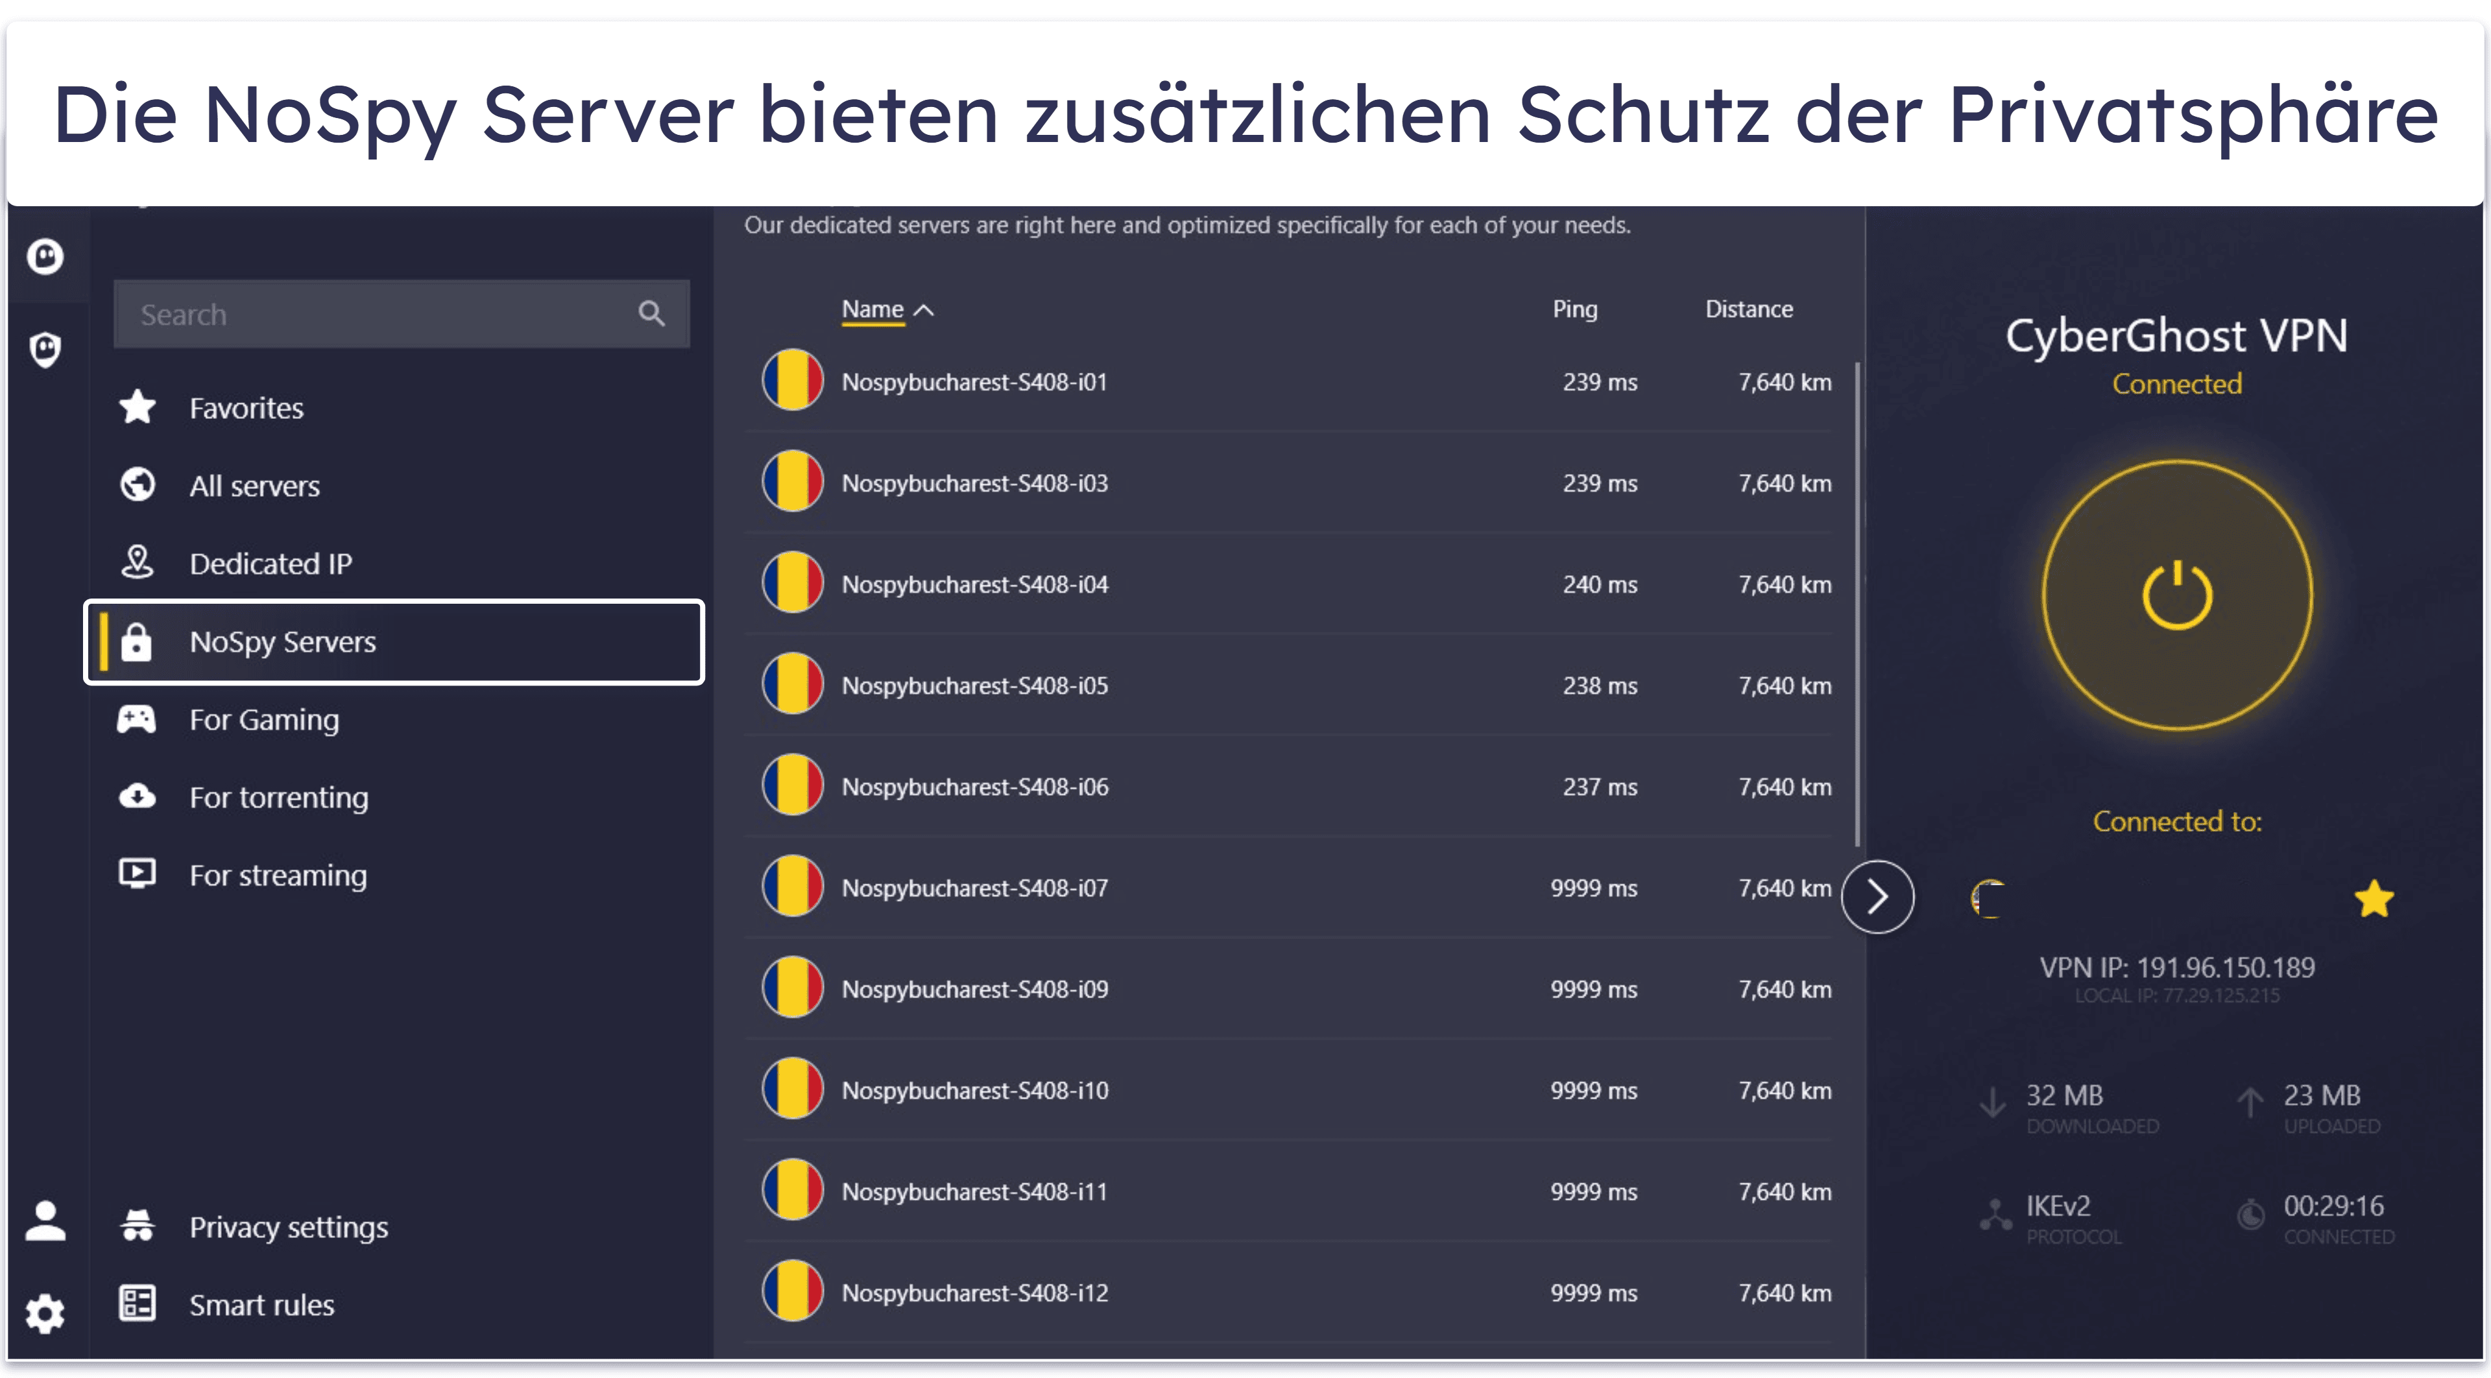Image resolution: width=2491 pixels, height=1378 pixels.
Task: Toggle the VPN power button off
Action: tap(2177, 595)
